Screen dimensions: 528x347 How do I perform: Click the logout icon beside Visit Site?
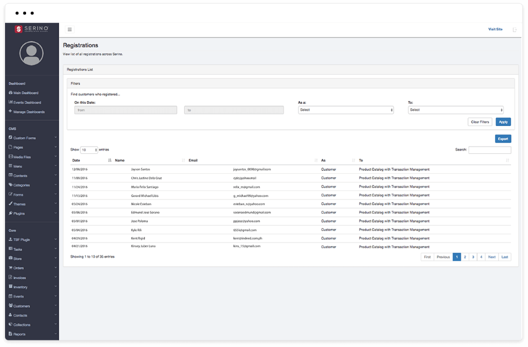[x=515, y=29]
